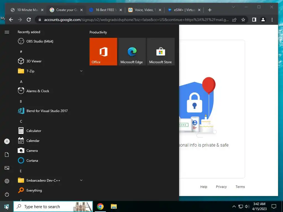Open a new Chrome tab
This screenshot has height=212, width=283.
209,10
